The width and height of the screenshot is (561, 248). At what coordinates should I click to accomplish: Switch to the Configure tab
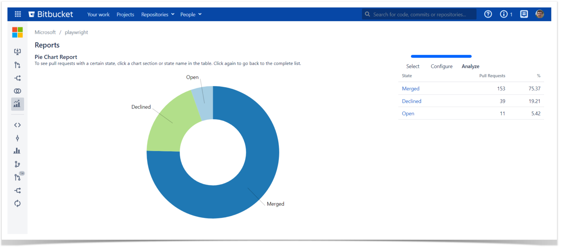tap(442, 66)
